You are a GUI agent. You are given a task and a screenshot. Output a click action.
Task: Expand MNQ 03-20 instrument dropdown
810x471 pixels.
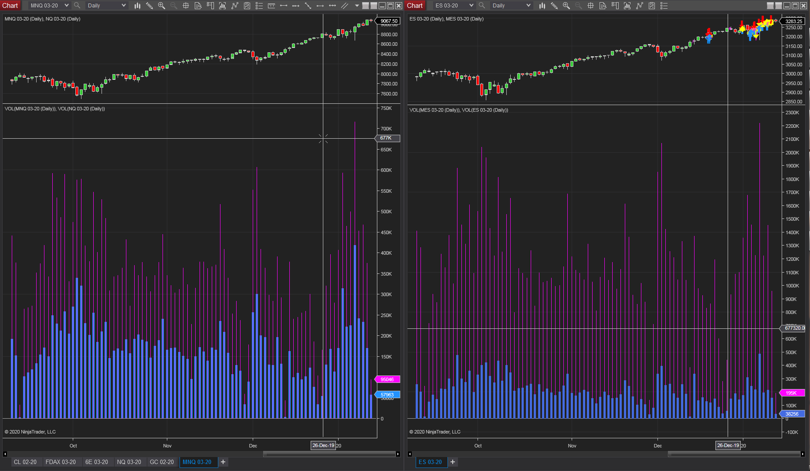(67, 6)
